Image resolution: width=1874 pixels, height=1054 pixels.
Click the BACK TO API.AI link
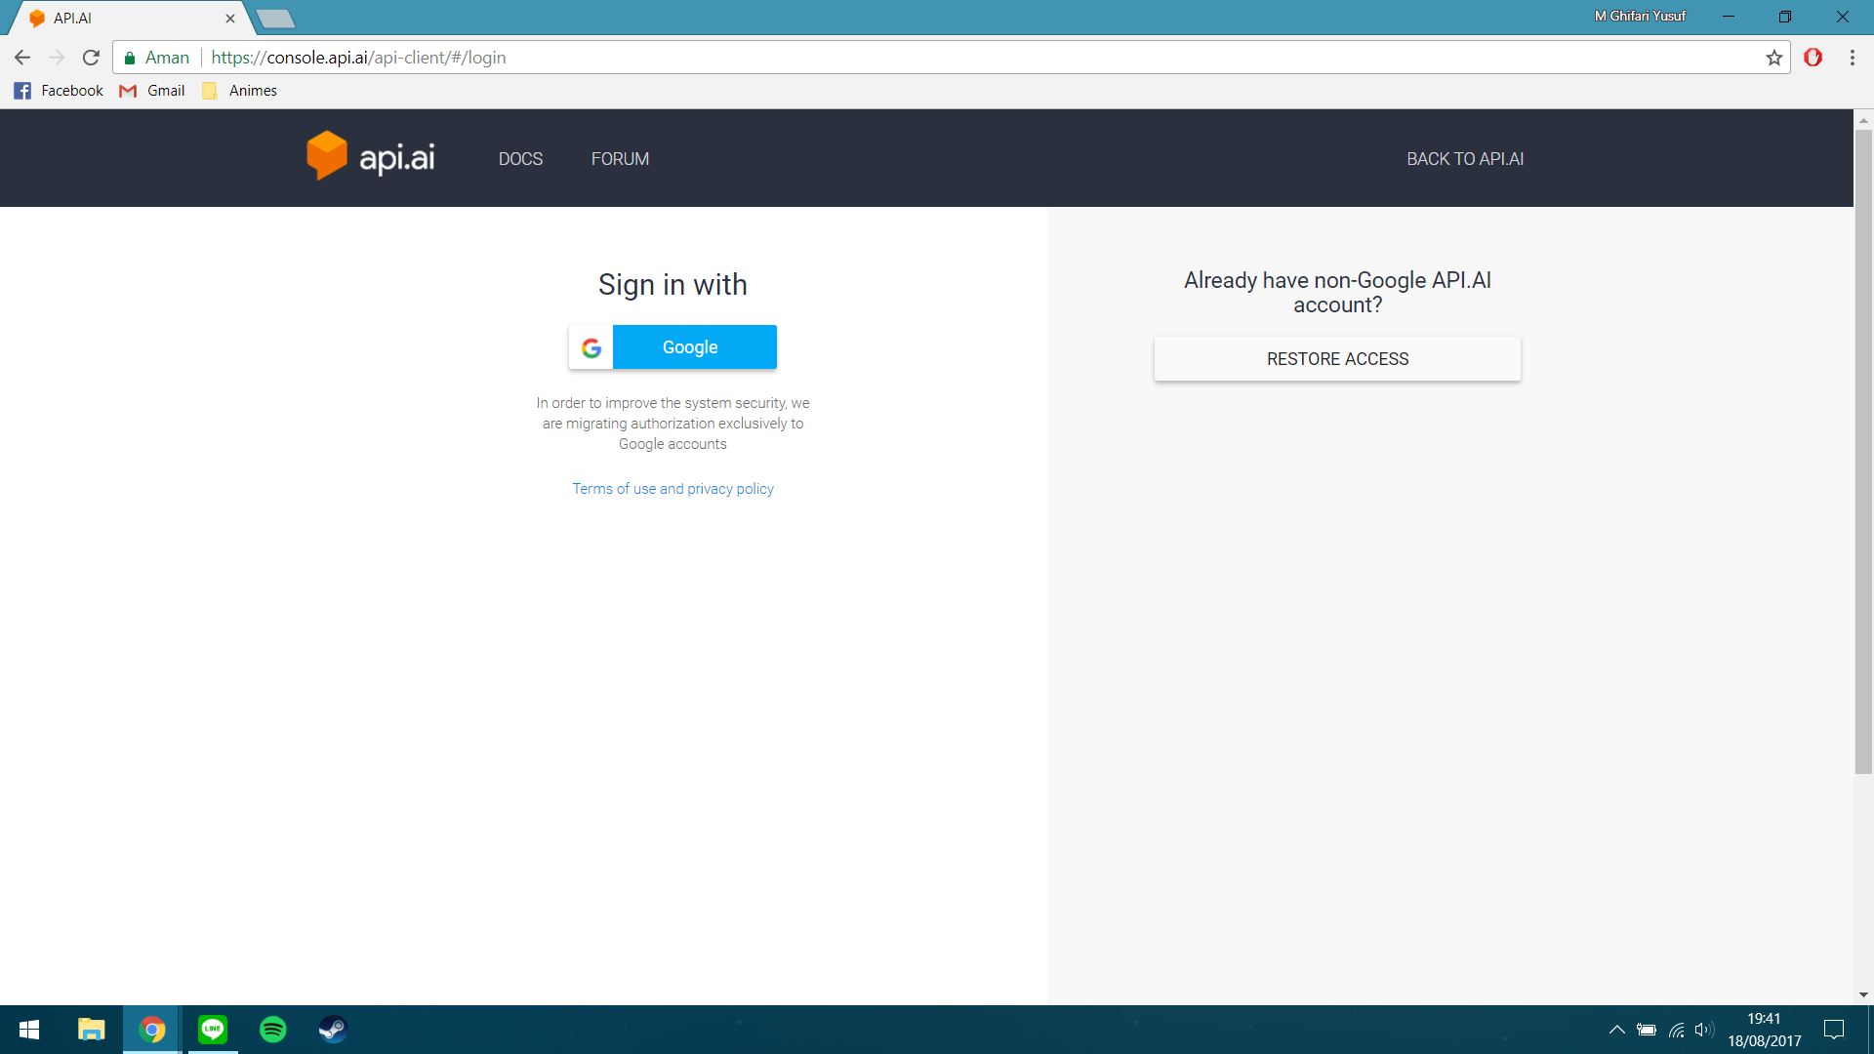click(1464, 159)
